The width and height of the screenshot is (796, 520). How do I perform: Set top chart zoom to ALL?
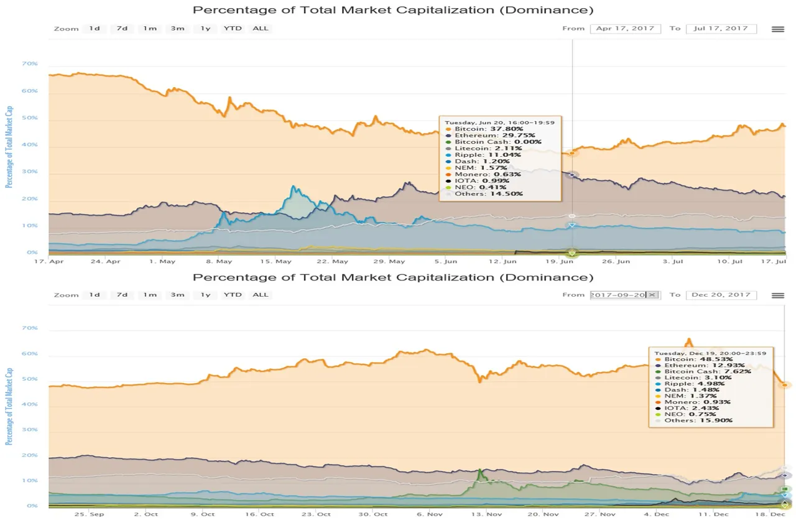tap(261, 29)
